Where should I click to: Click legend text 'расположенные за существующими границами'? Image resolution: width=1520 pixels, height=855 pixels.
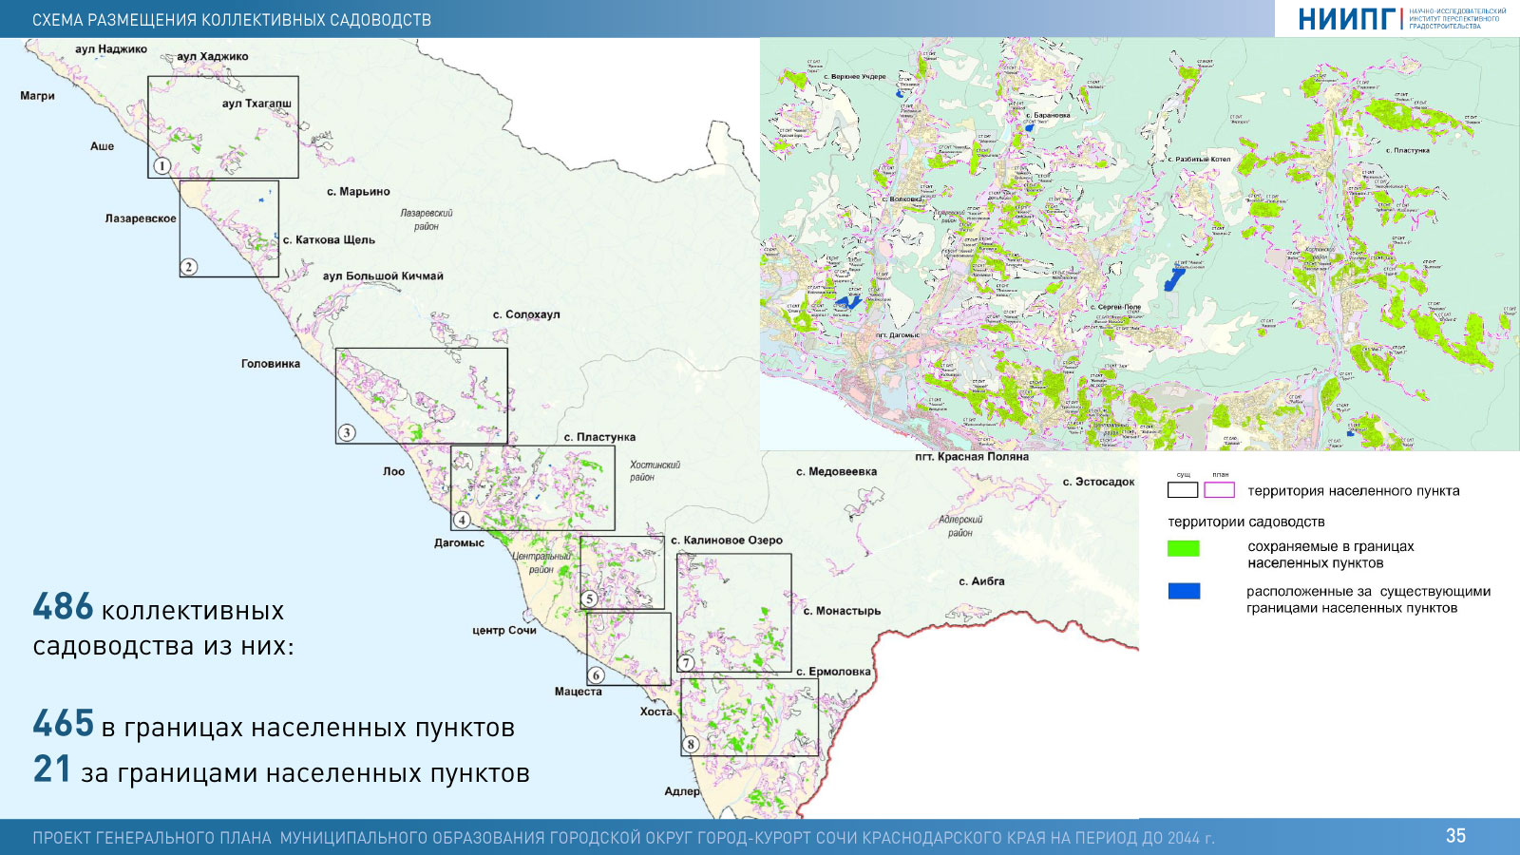pyautogui.click(x=1368, y=599)
